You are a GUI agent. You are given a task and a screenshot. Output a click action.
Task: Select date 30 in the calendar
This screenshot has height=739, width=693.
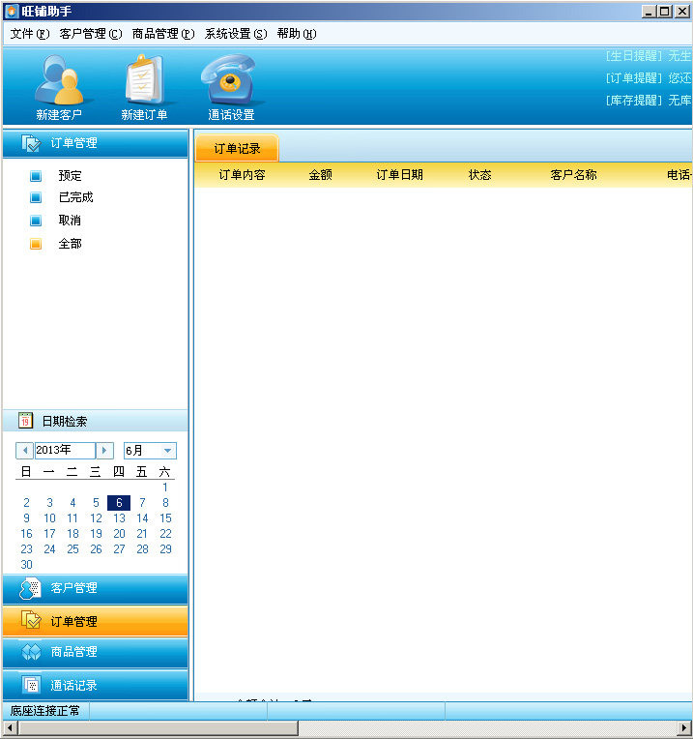click(26, 565)
